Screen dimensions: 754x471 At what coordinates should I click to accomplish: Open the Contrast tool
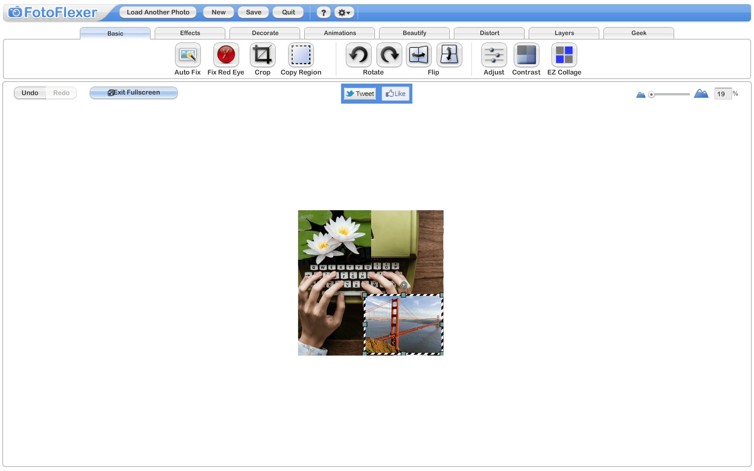point(526,55)
